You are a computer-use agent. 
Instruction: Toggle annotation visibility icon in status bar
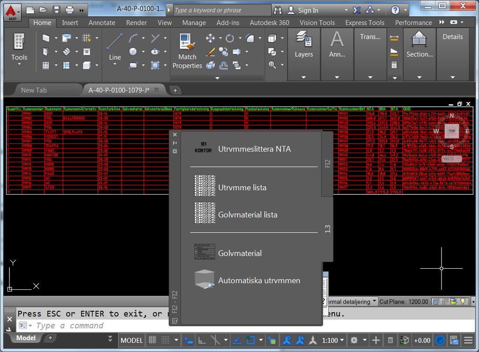(287, 340)
